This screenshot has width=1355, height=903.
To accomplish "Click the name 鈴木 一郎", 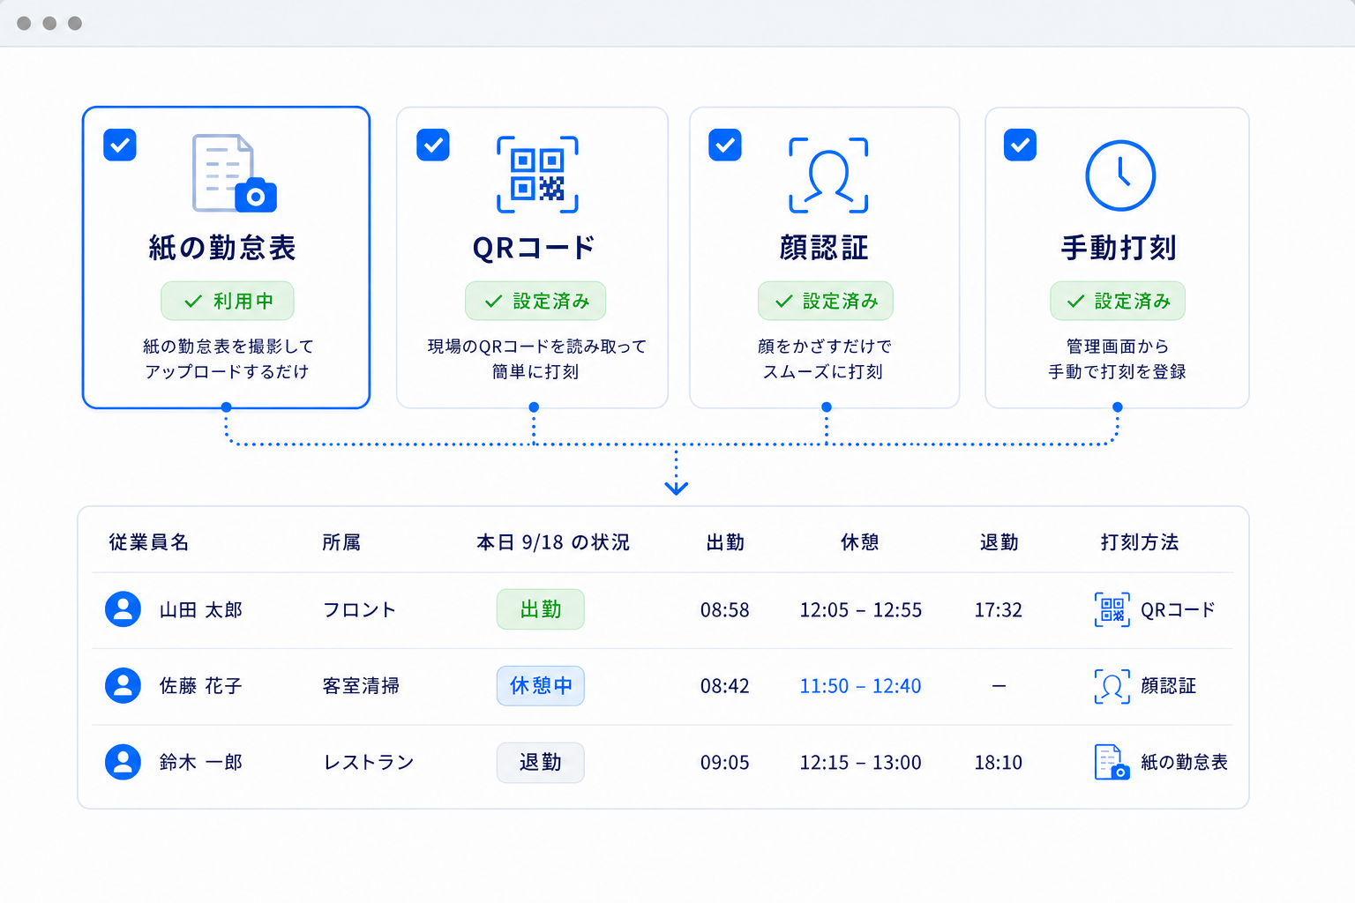I will click(x=201, y=762).
